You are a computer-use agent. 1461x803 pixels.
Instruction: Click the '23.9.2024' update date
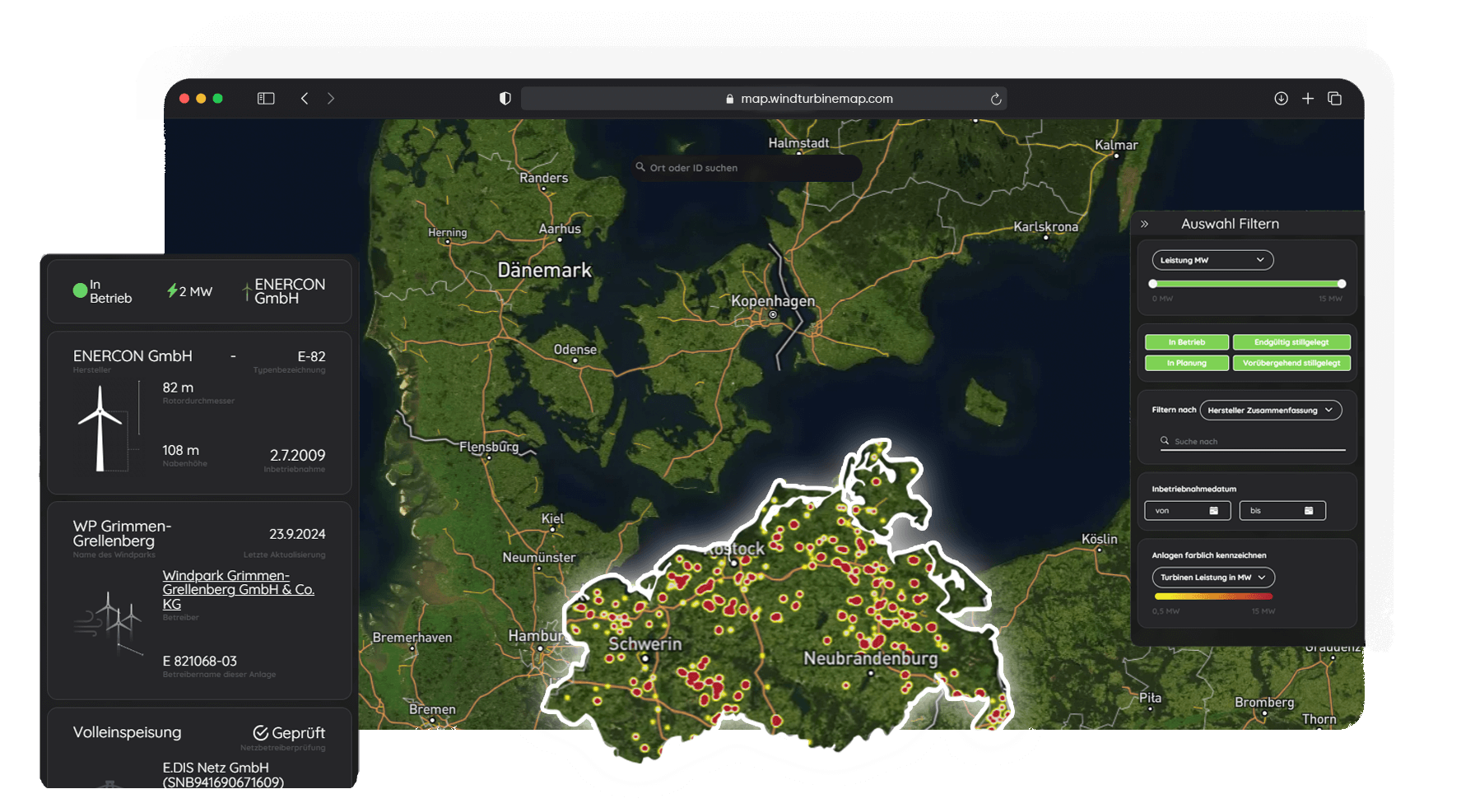[297, 535]
